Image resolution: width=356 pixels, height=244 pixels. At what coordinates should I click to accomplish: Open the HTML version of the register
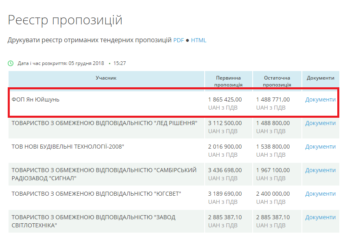199,40
